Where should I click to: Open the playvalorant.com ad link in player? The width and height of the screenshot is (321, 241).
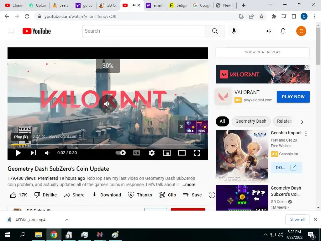tap(65, 137)
